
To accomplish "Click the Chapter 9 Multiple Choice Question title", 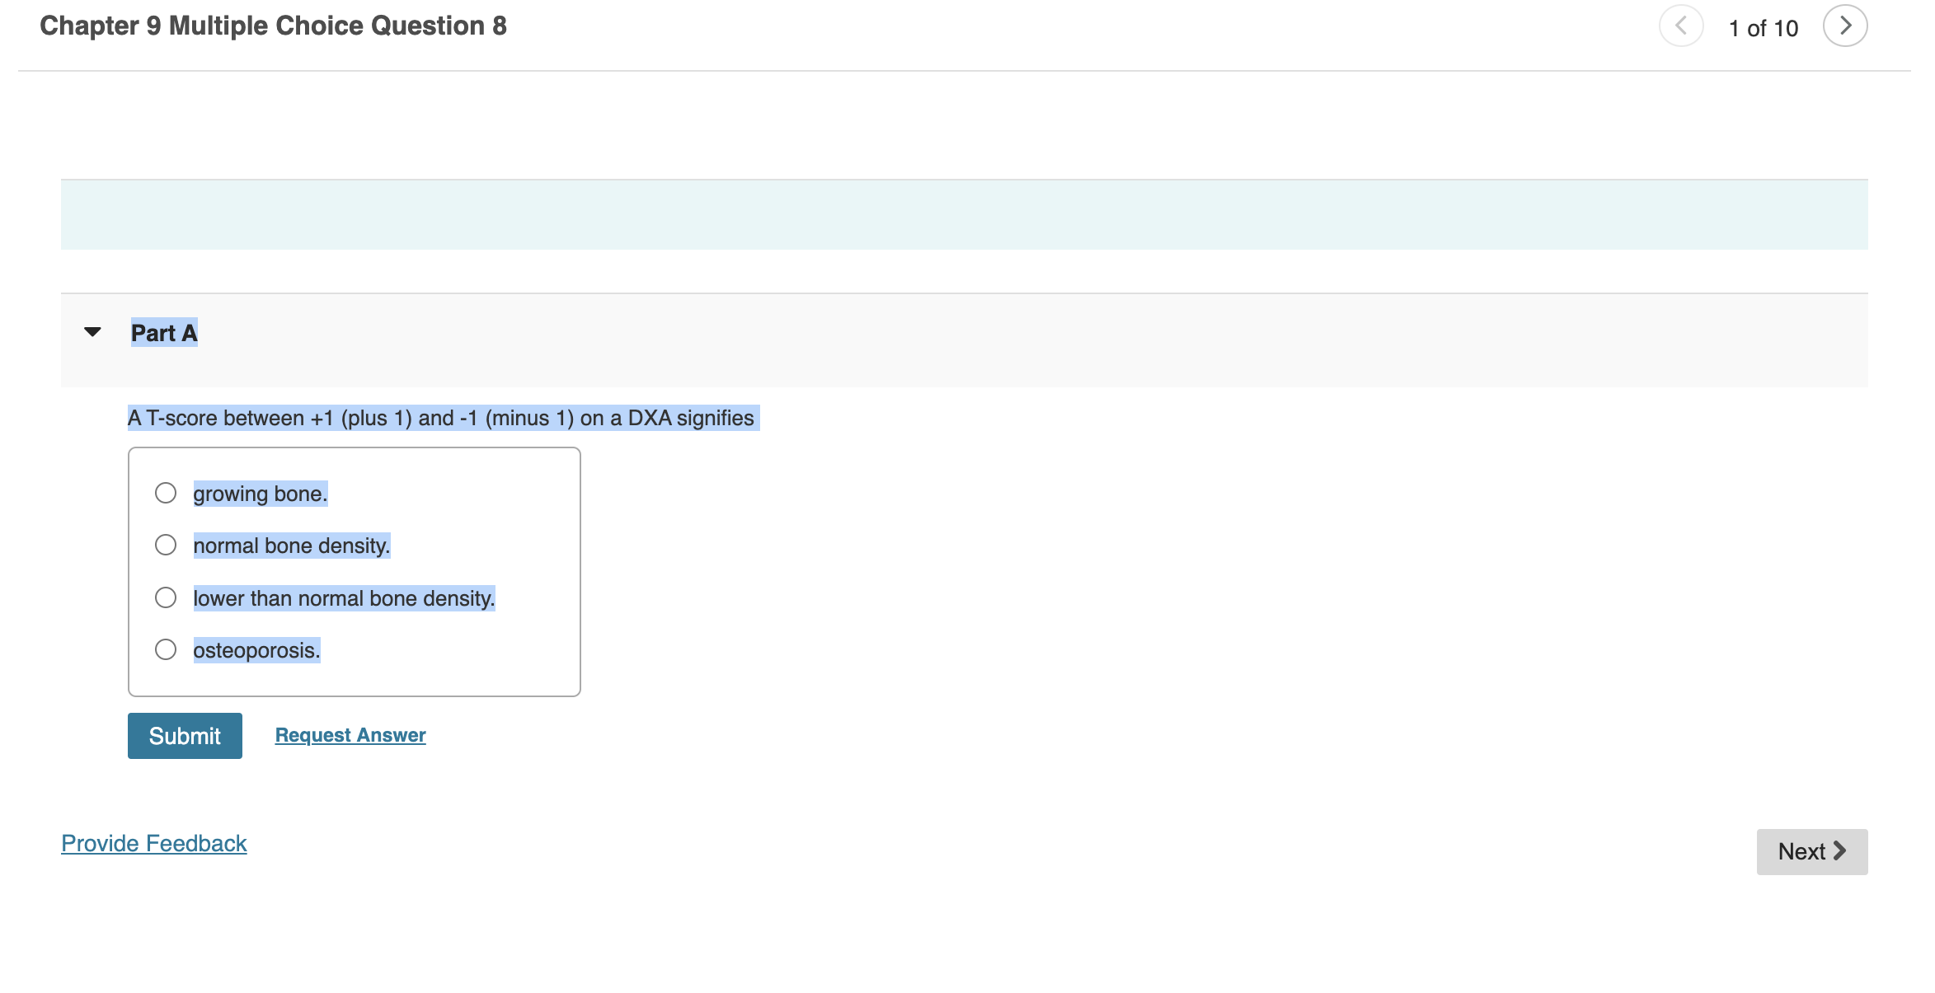I will pos(273,26).
